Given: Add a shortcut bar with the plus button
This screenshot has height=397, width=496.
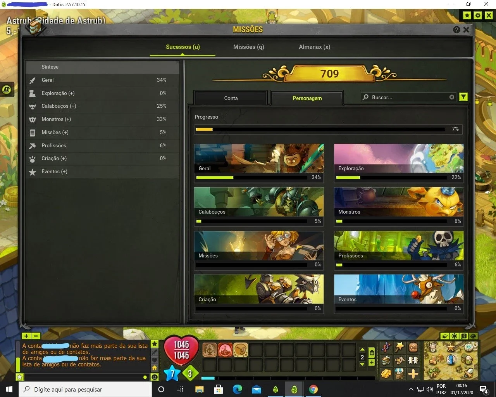Looking at the screenshot, I should pos(372,362).
